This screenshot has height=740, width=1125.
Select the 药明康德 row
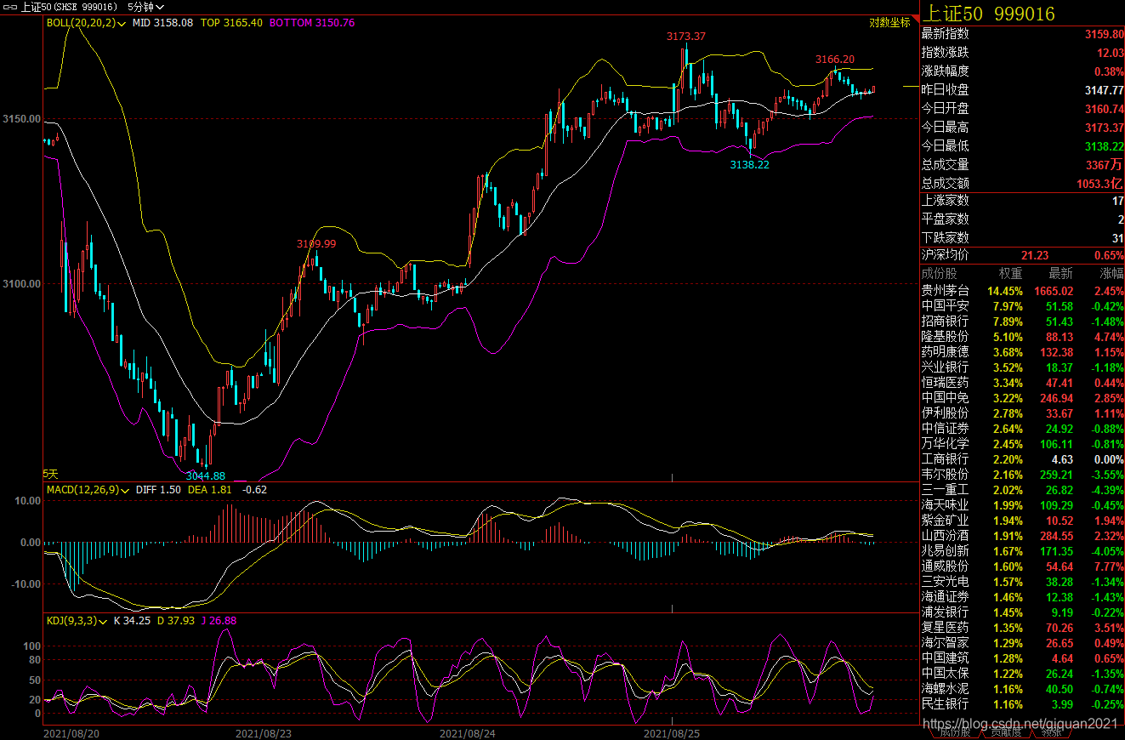click(1023, 352)
